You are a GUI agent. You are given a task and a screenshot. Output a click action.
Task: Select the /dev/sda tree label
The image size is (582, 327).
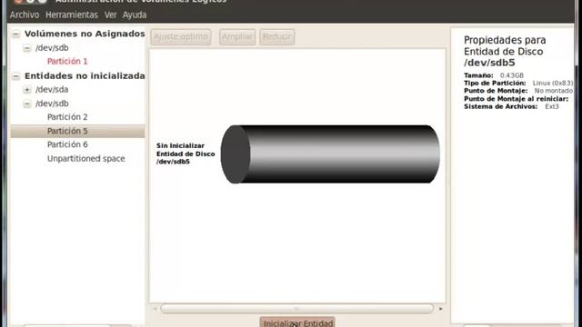click(x=52, y=89)
